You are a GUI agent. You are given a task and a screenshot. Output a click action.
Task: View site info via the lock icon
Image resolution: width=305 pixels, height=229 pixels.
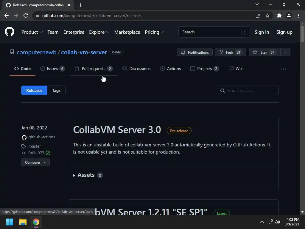click(38, 16)
